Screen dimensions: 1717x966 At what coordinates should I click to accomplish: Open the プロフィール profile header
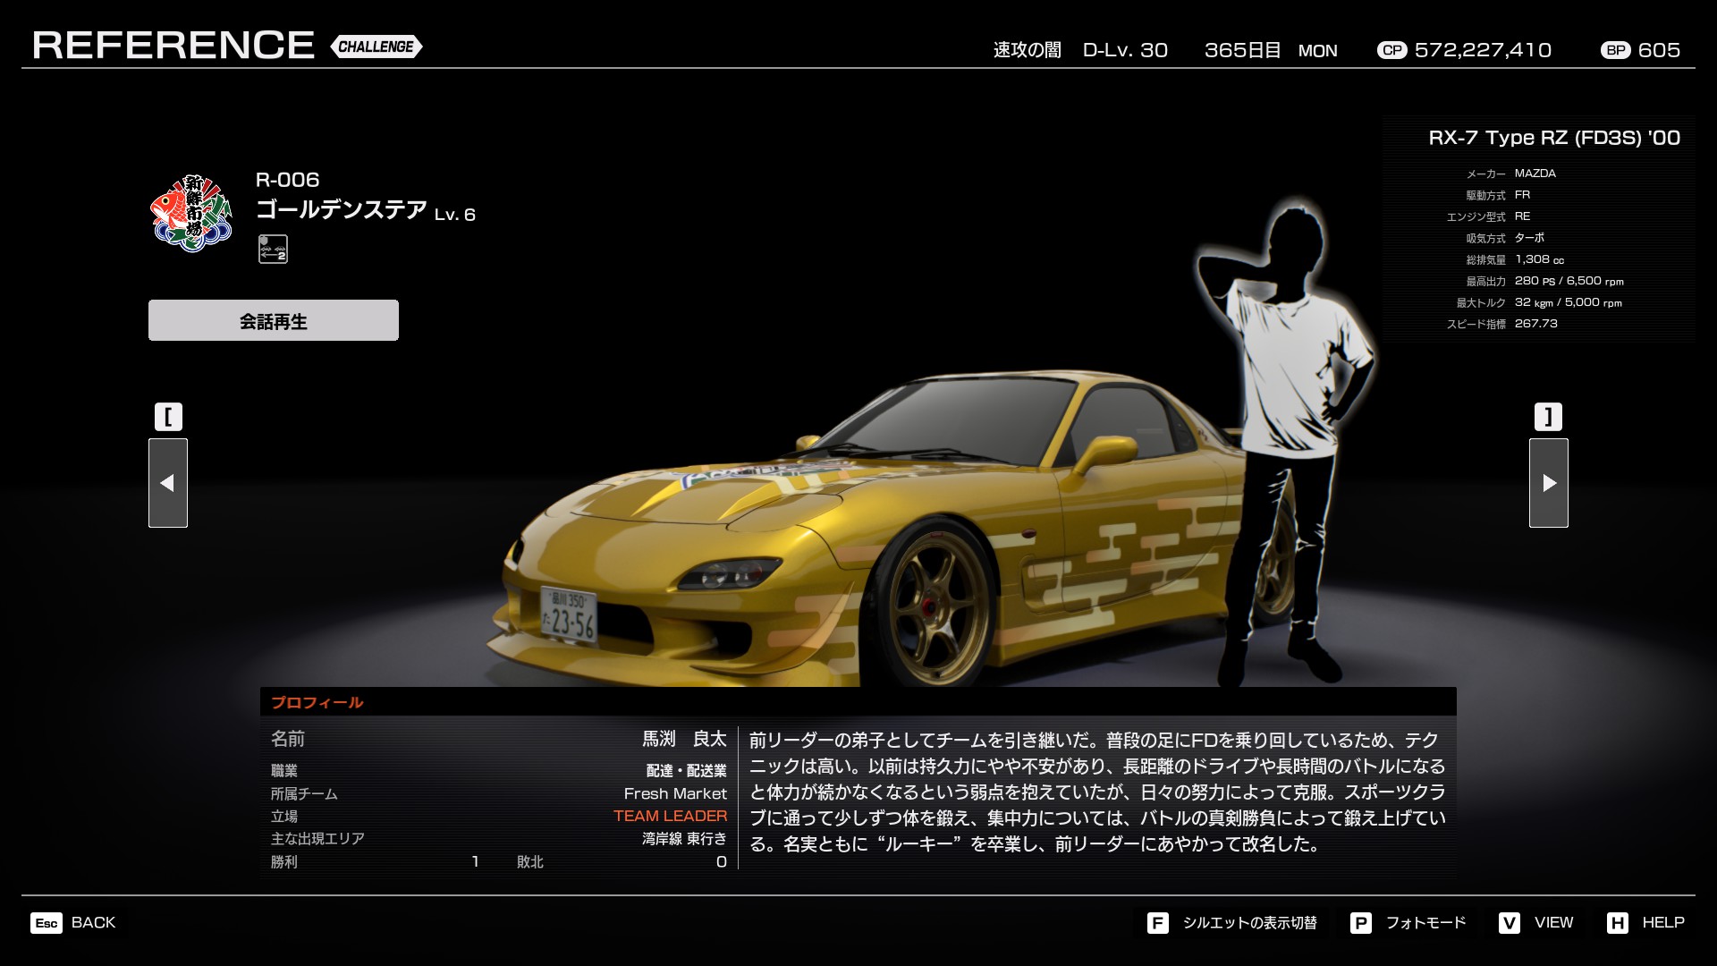tap(317, 702)
